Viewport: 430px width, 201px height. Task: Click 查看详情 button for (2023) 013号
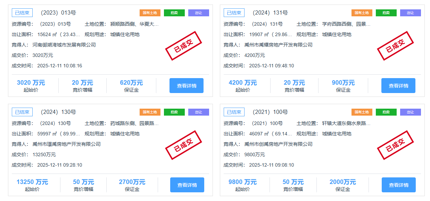click(x=186, y=86)
